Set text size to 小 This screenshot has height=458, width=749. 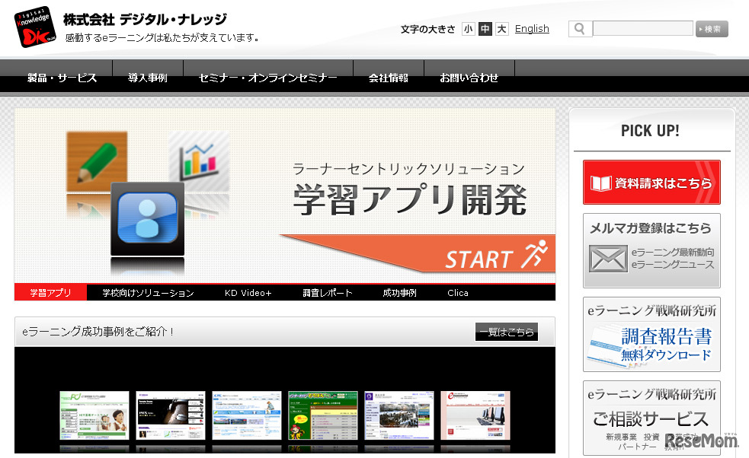coord(468,28)
